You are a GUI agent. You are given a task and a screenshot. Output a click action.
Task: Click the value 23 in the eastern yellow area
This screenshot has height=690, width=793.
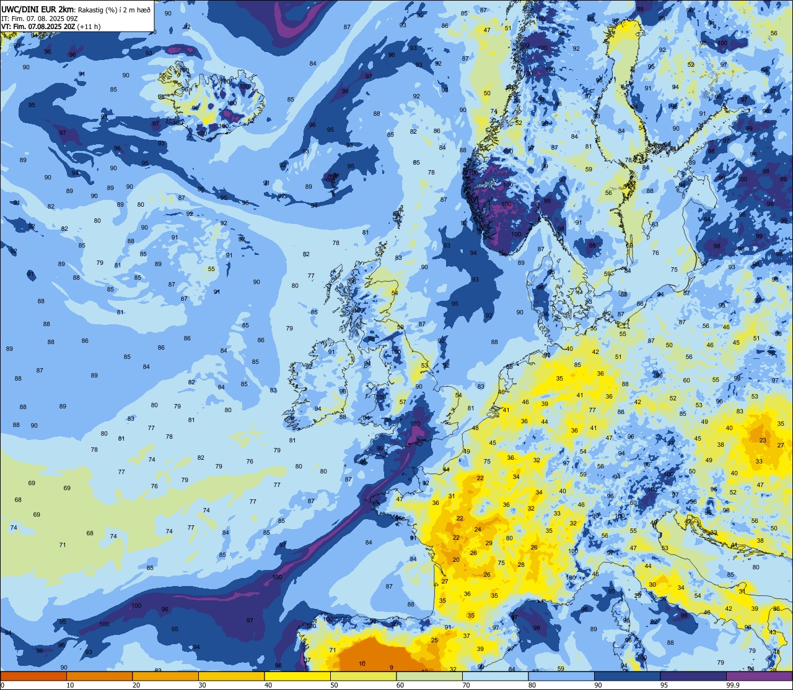pyautogui.click(x=763, y=441)
